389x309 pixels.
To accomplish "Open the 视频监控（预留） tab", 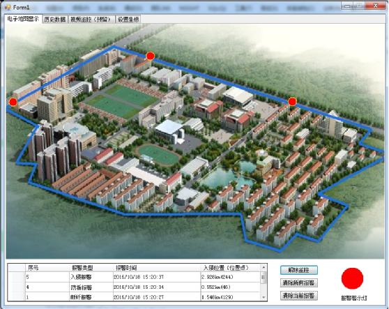I will click(91, 20).
